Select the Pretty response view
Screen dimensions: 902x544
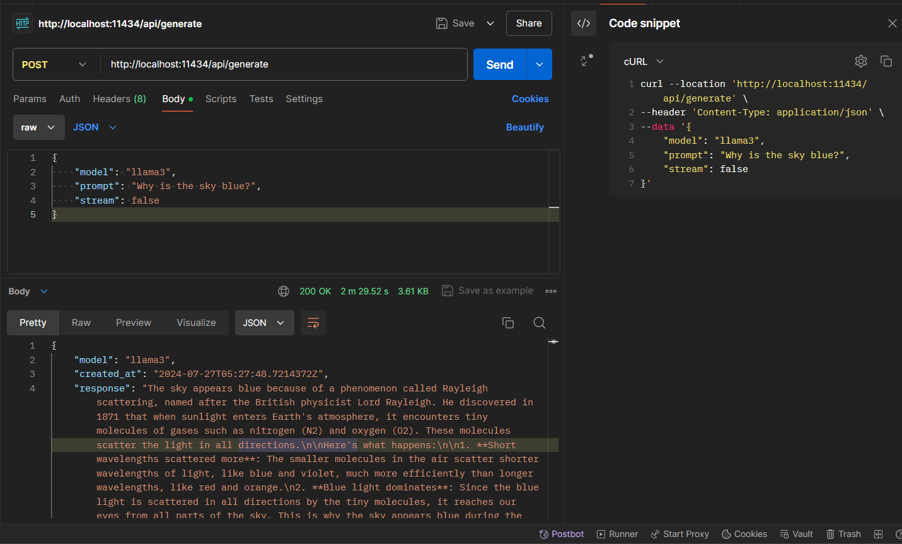tap(33, 323)
